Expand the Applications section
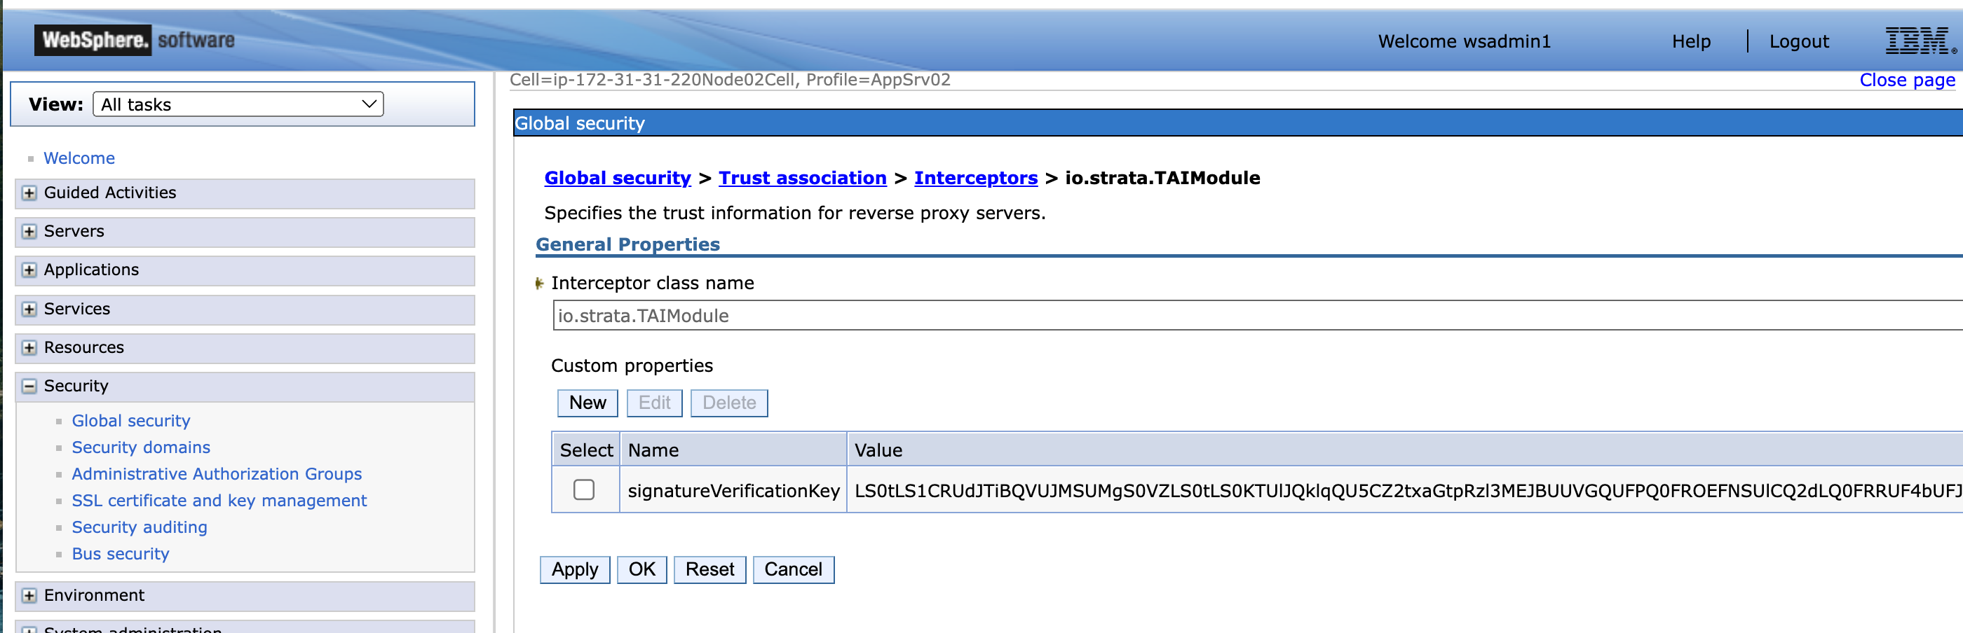 29,271
